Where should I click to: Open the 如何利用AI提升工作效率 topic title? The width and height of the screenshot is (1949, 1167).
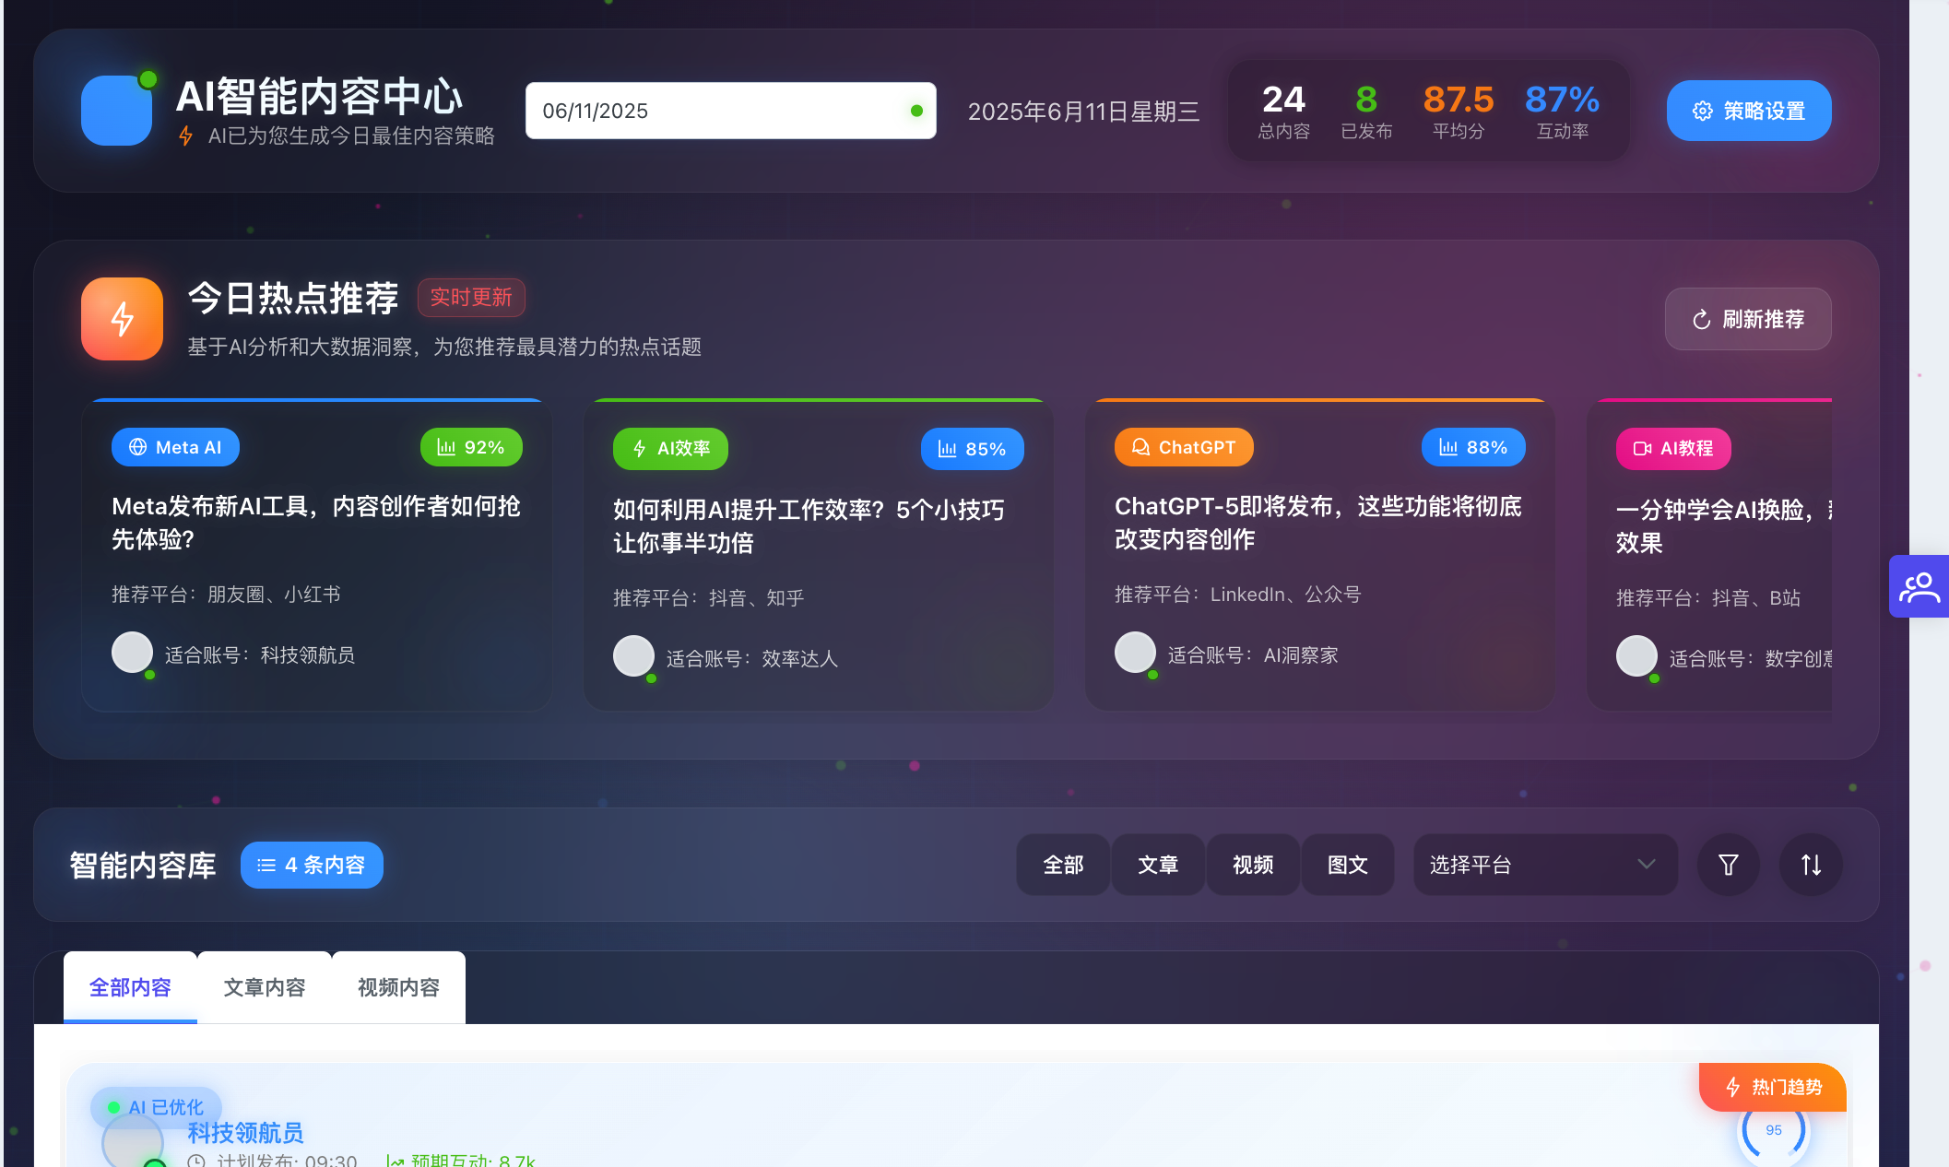[x=809, y=526]
